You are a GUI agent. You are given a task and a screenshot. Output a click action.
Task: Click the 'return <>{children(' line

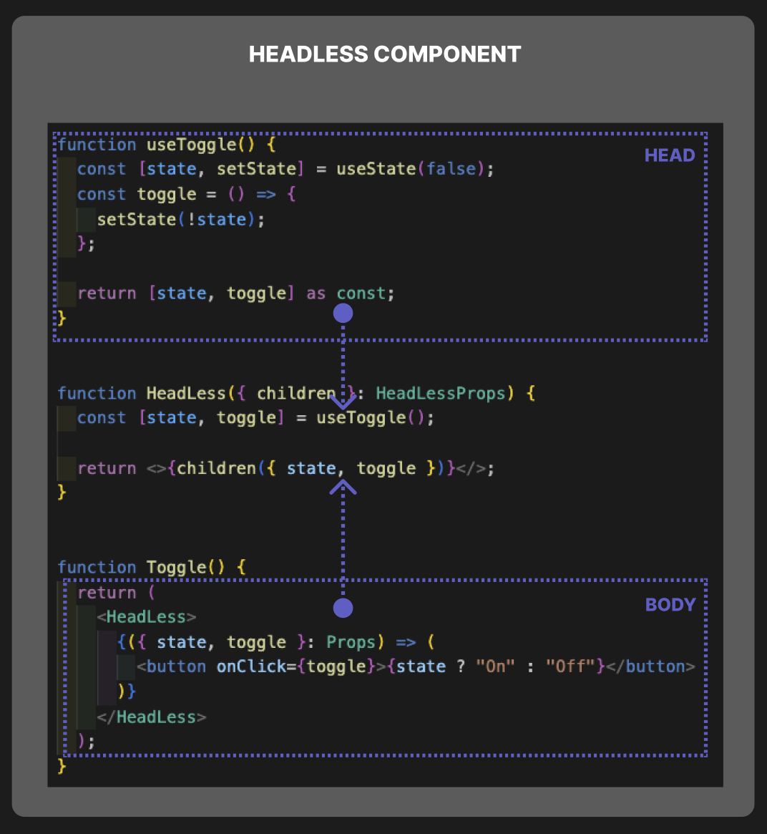click(x=286, y=469)
